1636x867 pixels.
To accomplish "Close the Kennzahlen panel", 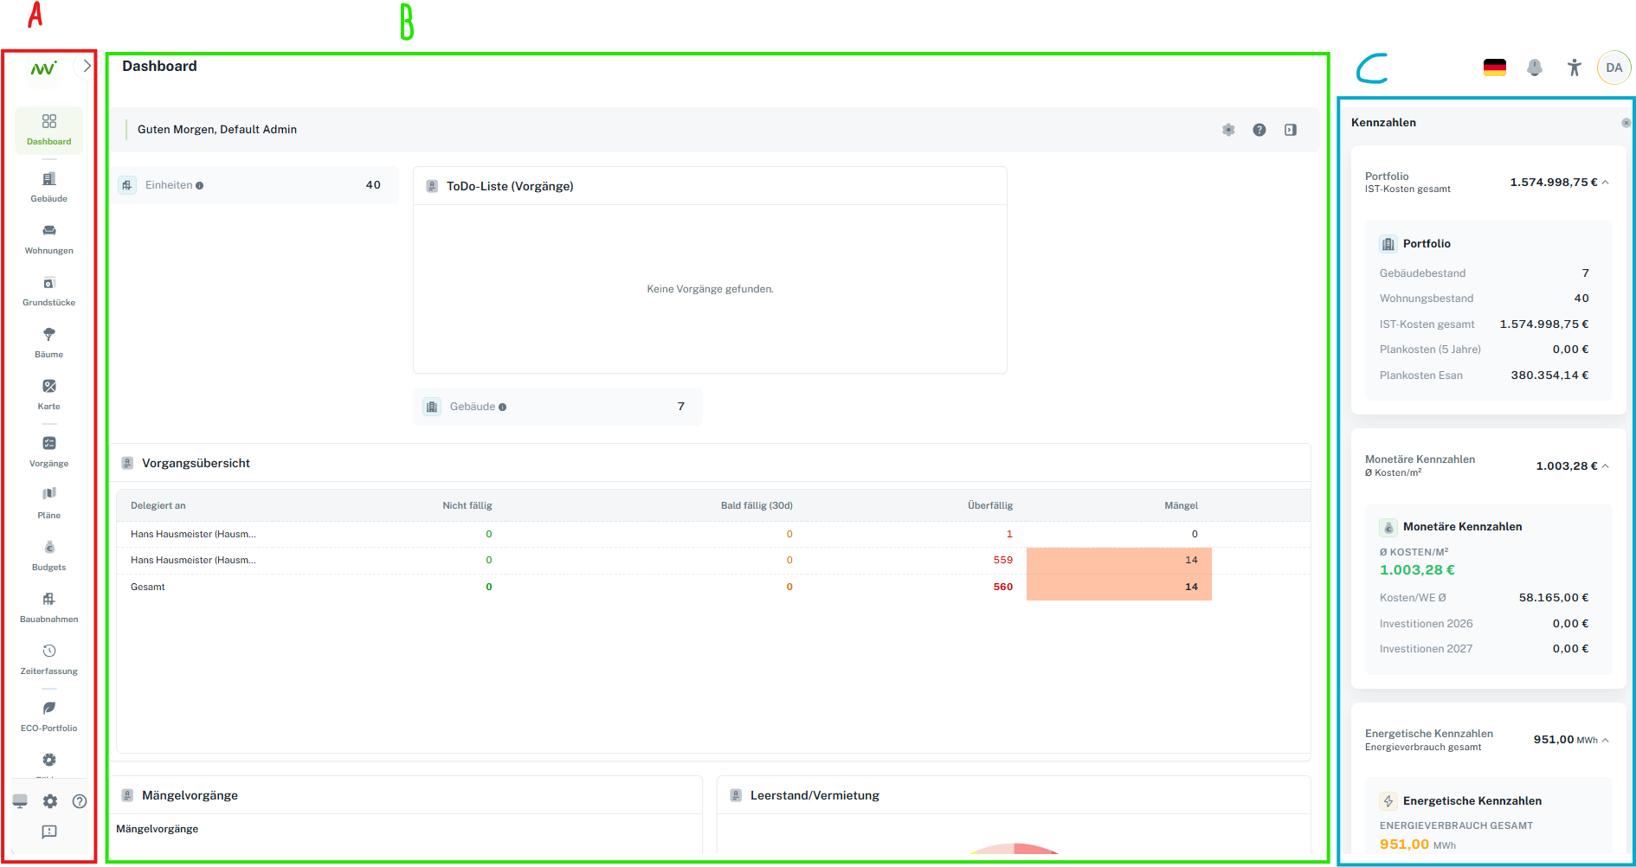I will click(1626, 123).
